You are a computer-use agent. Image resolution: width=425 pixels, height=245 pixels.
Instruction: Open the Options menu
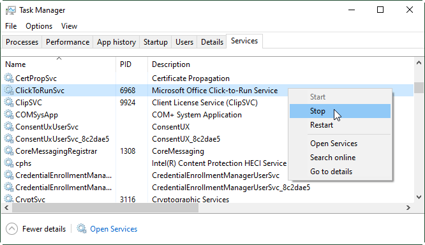(39, 26)
